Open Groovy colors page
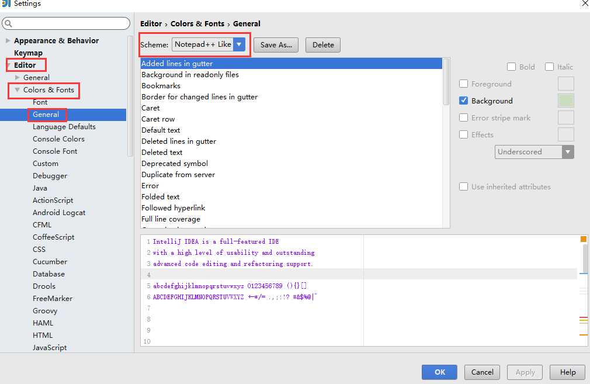This screenshot has width=590, height=384. [x=45, y=311]
